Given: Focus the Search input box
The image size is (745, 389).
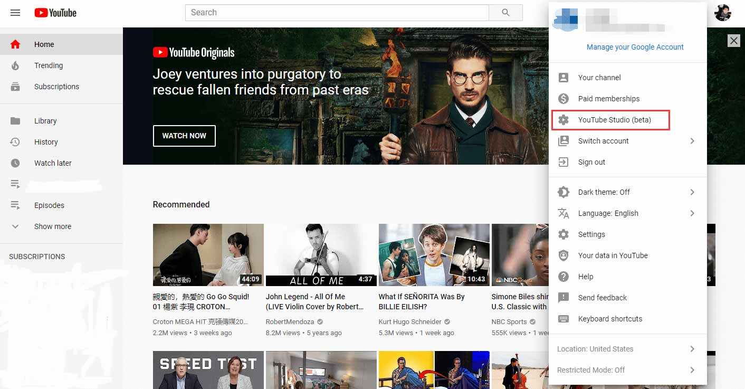Looking at the screenshot, I should click(x=337, y=13).
